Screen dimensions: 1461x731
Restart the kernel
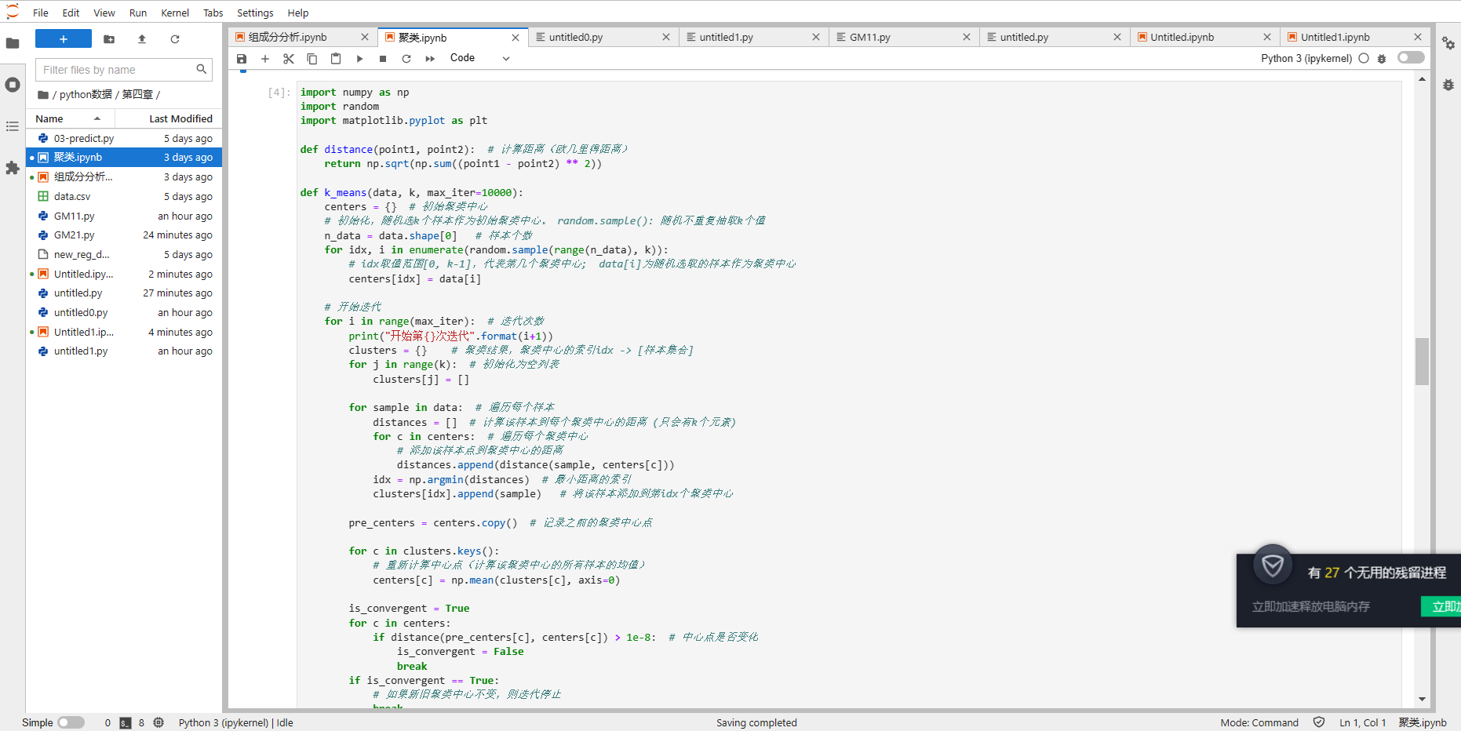pyautogui.click(x=406, y=59)
